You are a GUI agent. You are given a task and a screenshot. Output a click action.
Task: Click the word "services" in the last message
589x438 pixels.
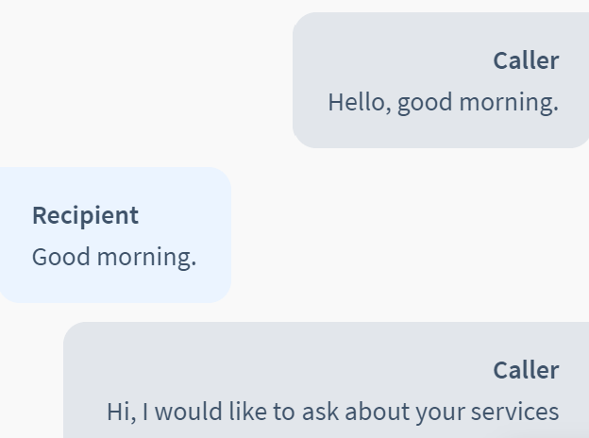(515, 413)
